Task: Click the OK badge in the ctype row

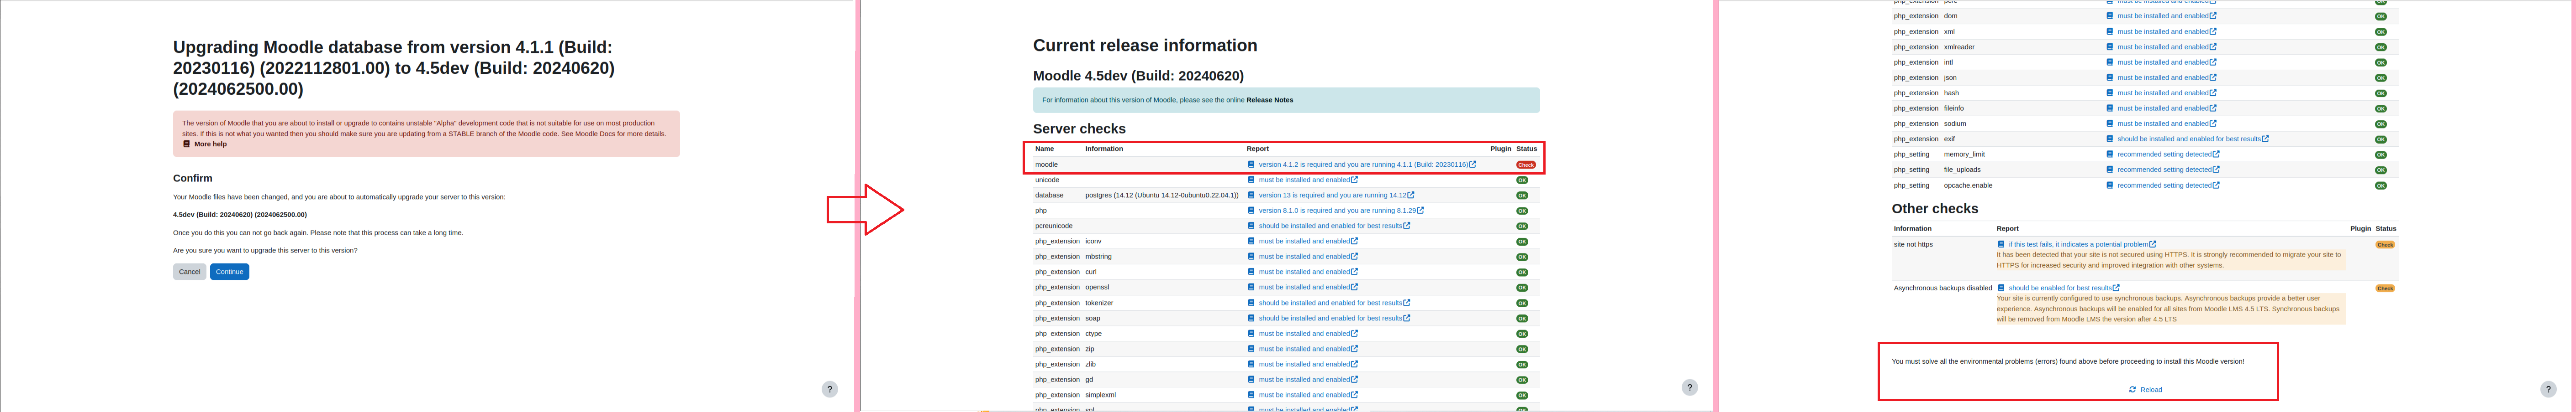Action: click(1522, 334)
